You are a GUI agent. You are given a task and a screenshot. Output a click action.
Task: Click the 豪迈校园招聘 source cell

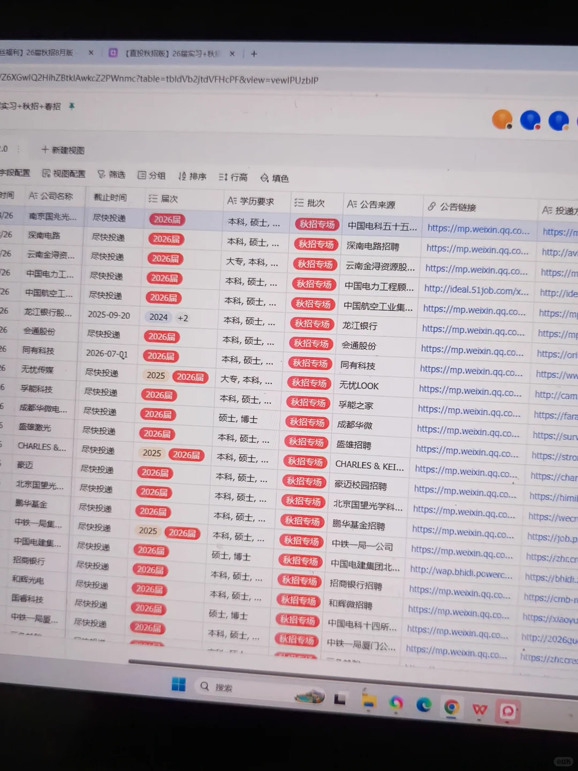pyautogui.click(x=360, y=486)
